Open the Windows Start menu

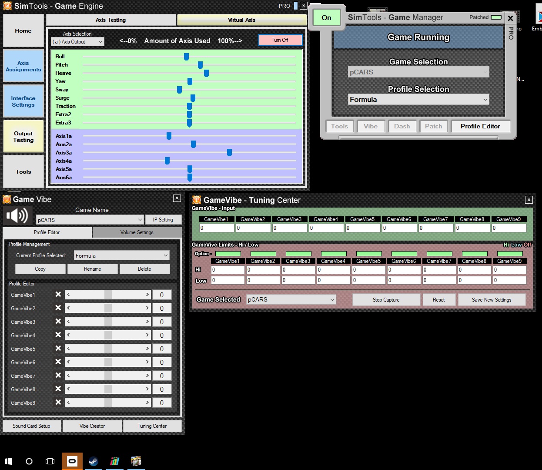point(8,461)
